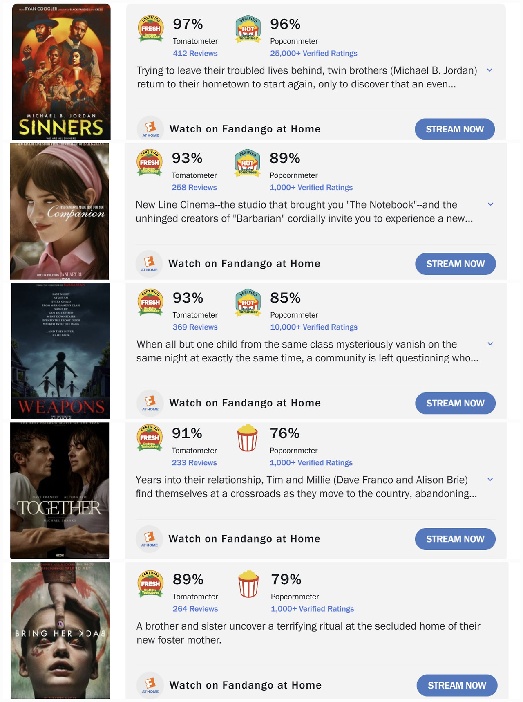Click the Verified Hot badge for Sinners
The image size is (523, 702).
point(248,29)
